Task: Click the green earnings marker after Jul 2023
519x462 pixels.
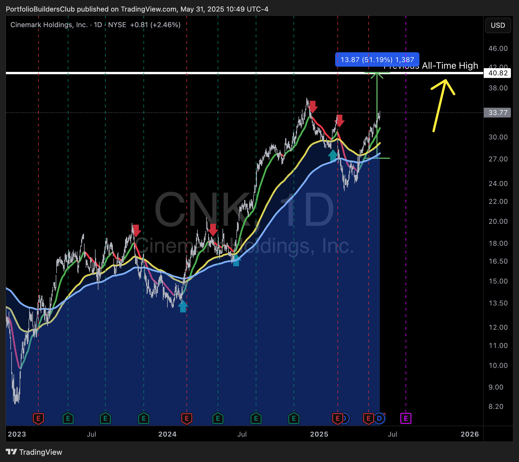Action: pyautogui.click(x=105, y=418)
